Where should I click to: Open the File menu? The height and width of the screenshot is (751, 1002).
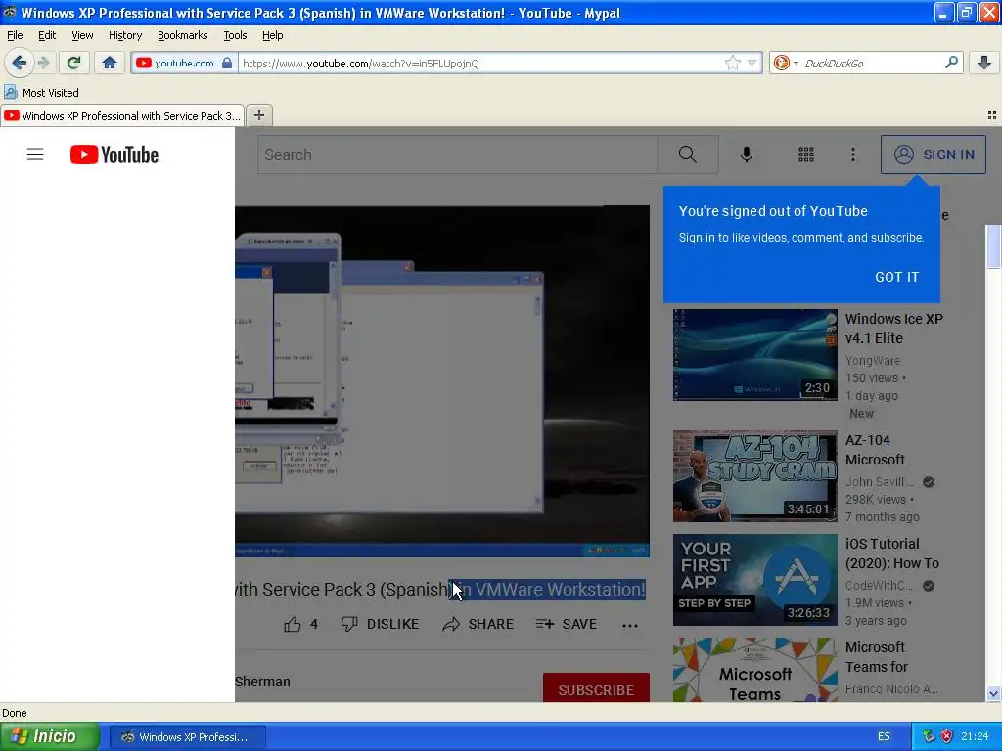pyautogui.click(x=15, y=35)
